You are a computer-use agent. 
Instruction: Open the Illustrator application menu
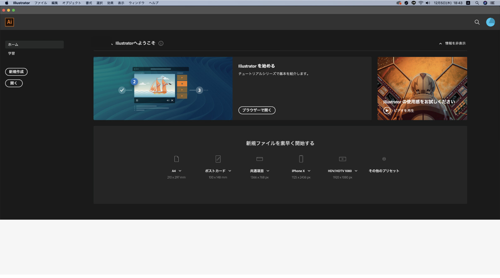coord(22,3)
